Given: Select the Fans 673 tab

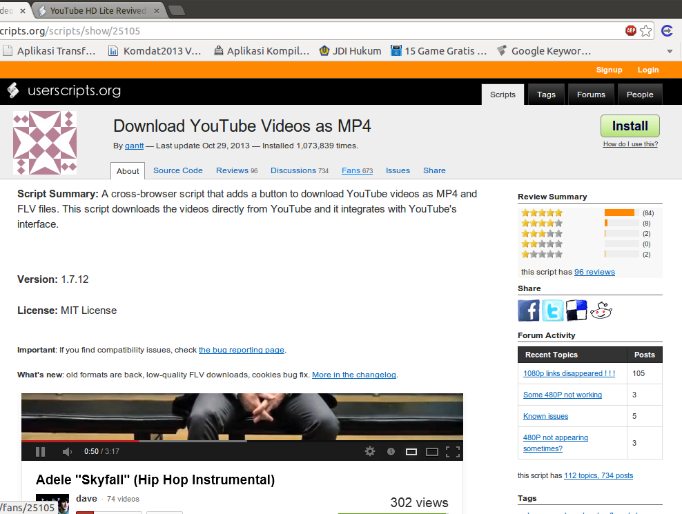Looking at the screenshot, I should coord(357,170).
